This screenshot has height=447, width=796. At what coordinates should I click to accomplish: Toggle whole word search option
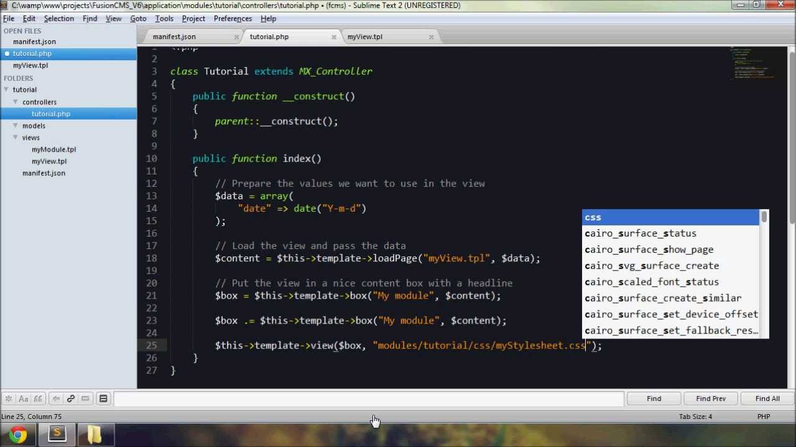pyautogui.click(x=37, y=399)
